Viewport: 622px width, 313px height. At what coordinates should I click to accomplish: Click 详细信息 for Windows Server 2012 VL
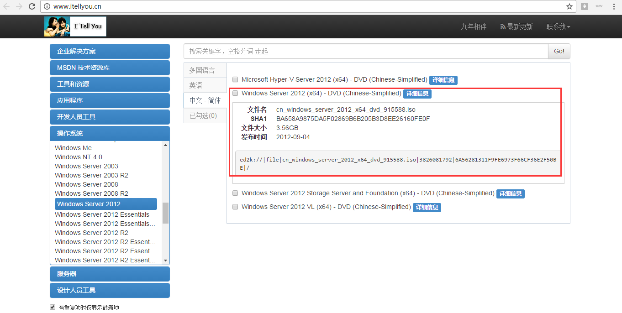pyautogui.click(x=427, y=207)
